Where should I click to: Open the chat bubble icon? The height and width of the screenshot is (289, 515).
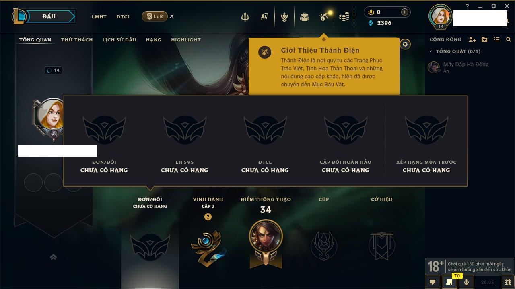click(433, 282)
